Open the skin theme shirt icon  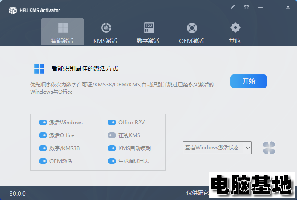247,7
